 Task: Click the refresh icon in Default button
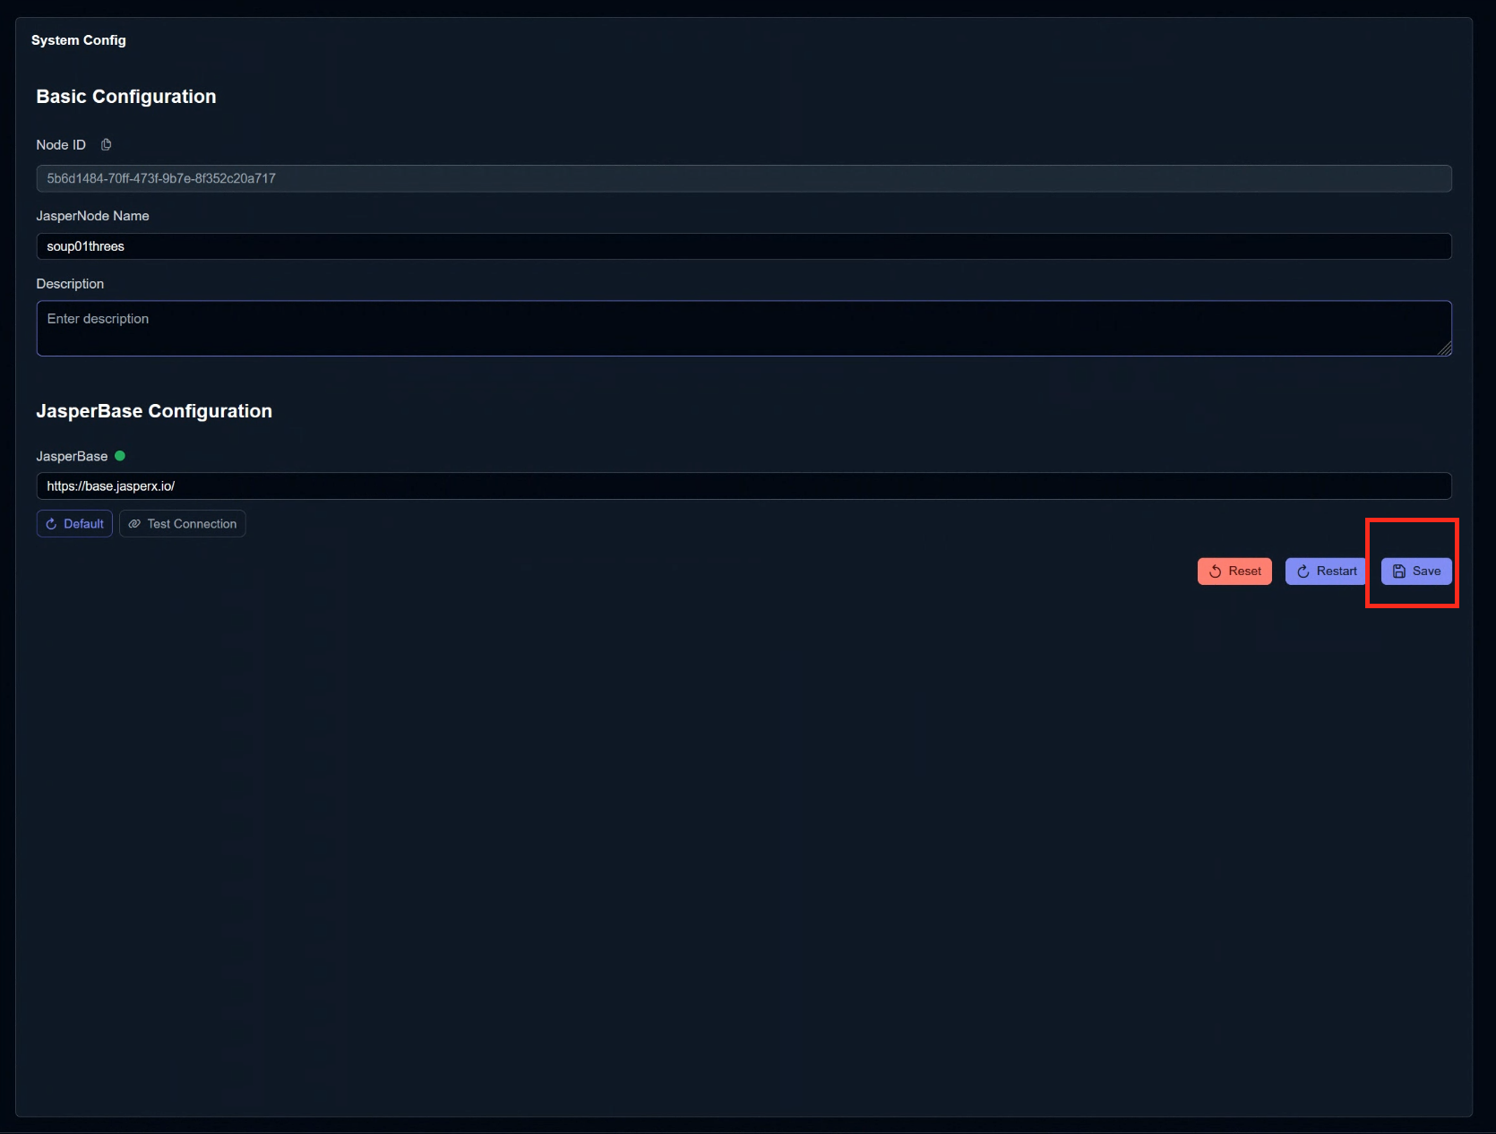pyautogui.click(x=52, y=524)
